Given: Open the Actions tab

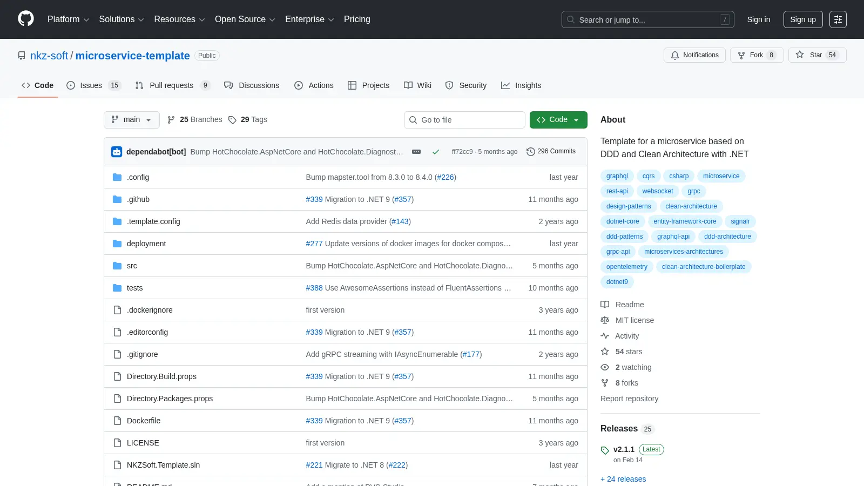Looking at the screenshot, I should point(314,85).
